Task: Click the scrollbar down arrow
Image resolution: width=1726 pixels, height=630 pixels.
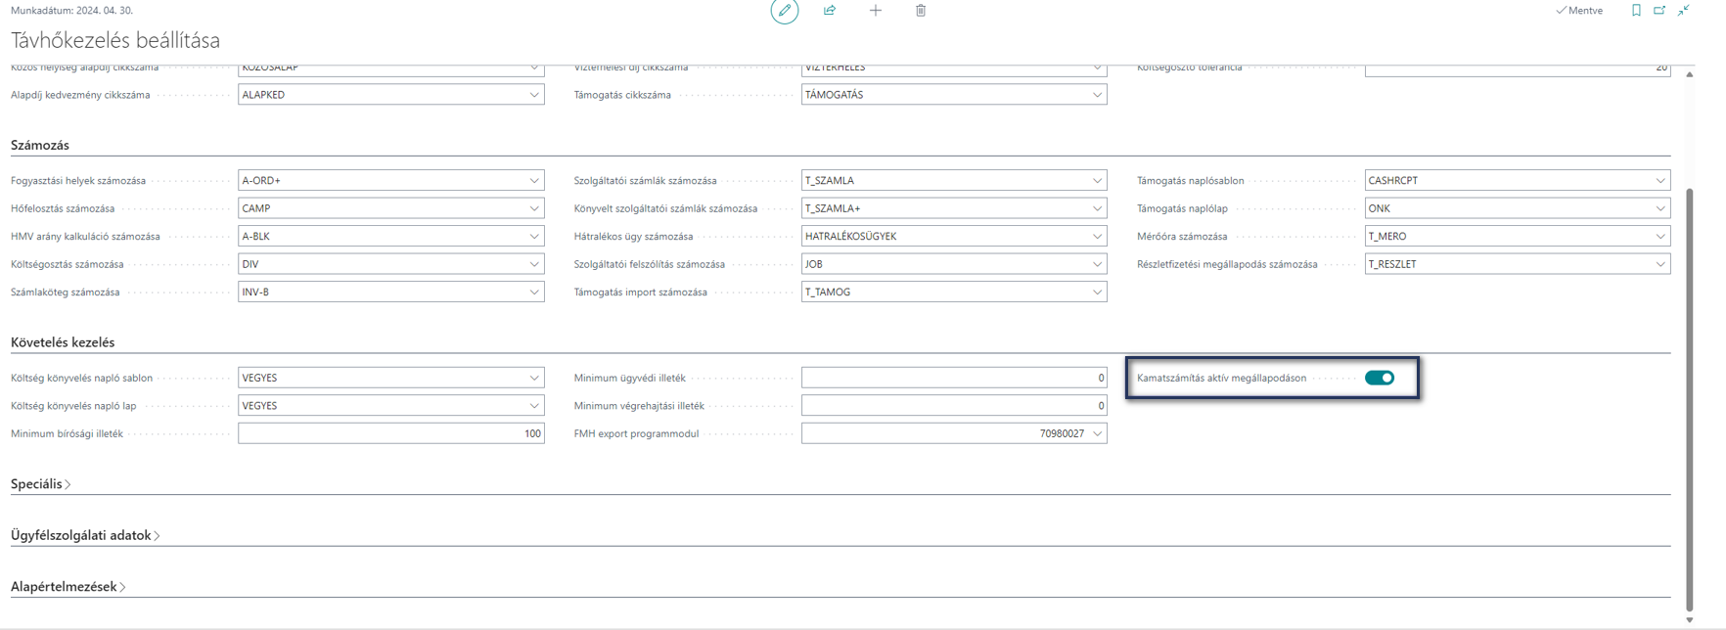Action: click(x=1690, y=620)
